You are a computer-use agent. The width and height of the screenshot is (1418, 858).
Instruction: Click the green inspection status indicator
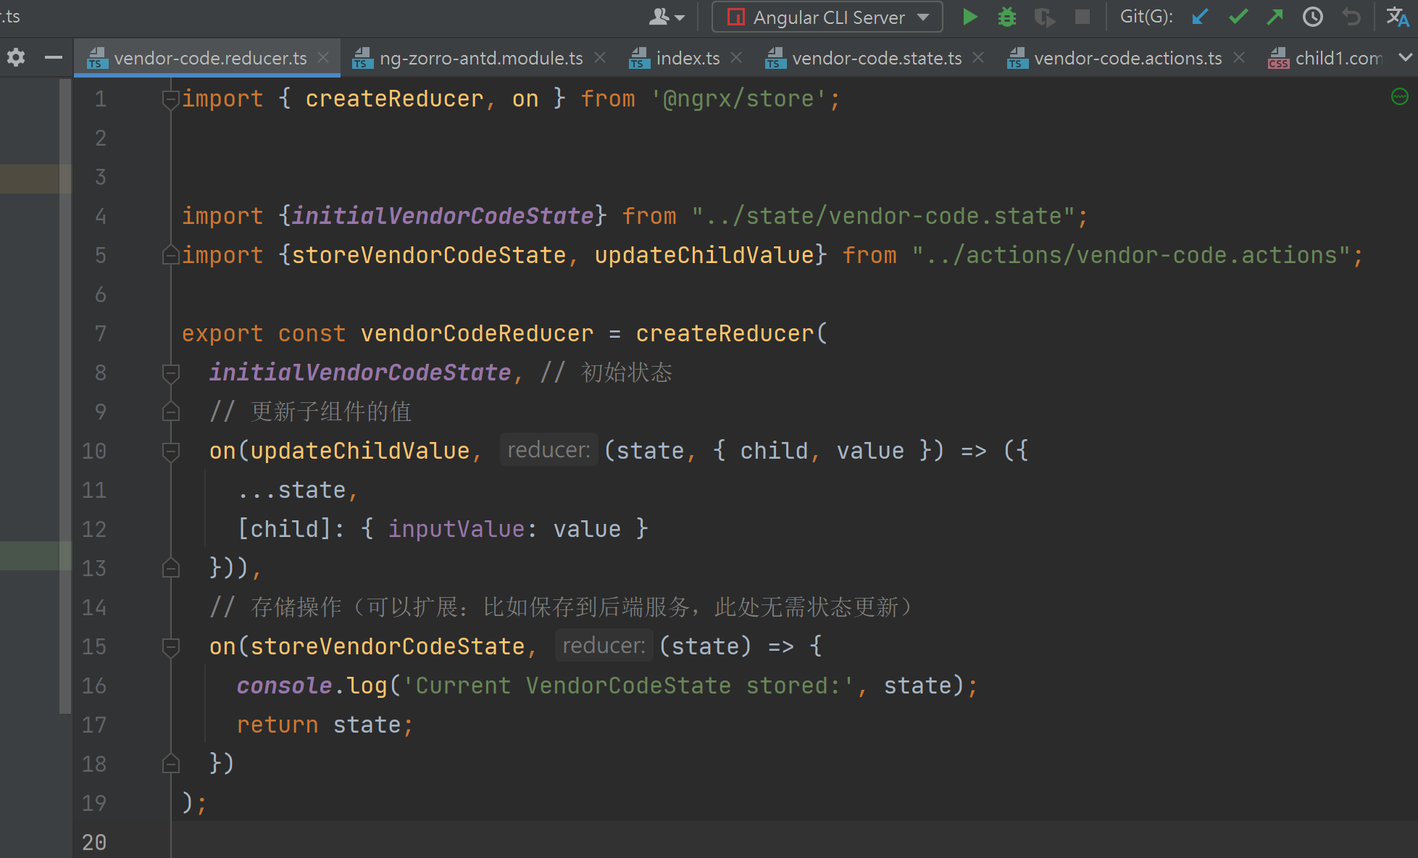click(1399, 96)
